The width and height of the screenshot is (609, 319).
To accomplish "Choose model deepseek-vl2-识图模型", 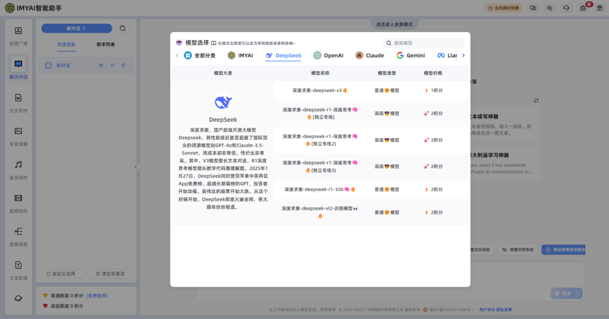I will (x=320, y=212).
